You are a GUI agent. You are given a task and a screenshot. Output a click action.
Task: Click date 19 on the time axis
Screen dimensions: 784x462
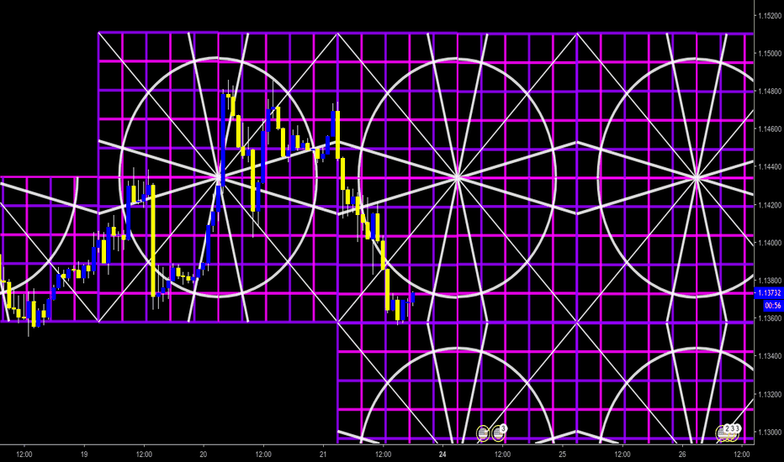[x=84, y=454]
